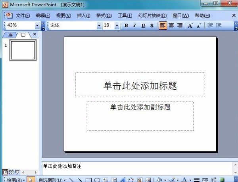Open the font color dropdown arrow
This screenshot has width=238, height=182.
pyautogui.click(x=190, y=180)
